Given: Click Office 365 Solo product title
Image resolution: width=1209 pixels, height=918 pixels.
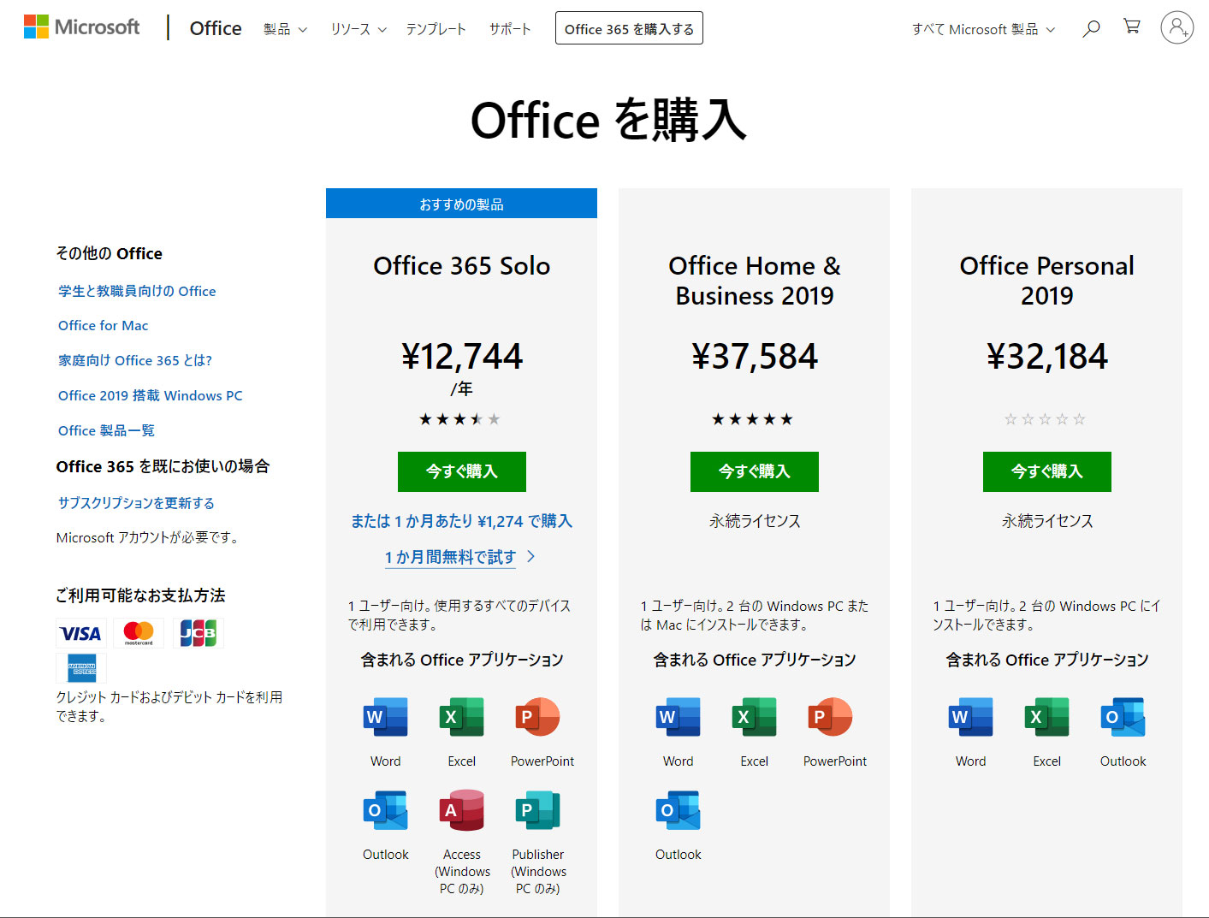Looking at the screenshot, I should click(x=462, y=266).
